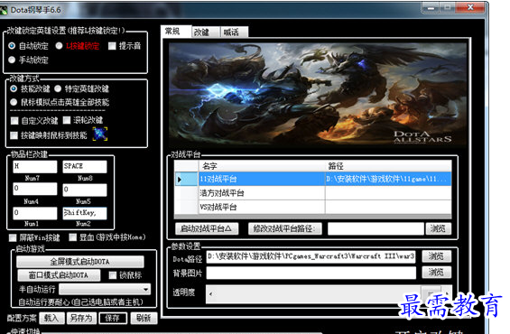Enable the 锁鼠标 checkbox

[113, 275]
